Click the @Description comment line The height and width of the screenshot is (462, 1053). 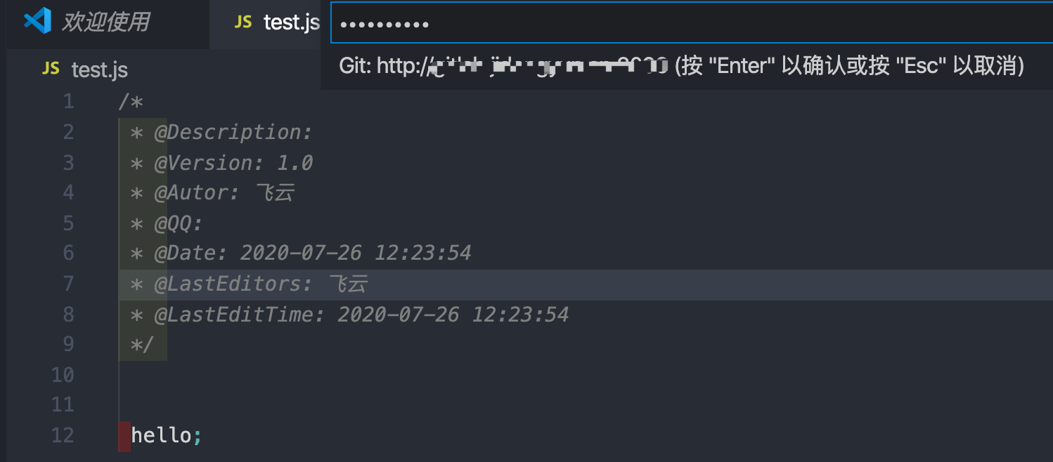(221, 132)
